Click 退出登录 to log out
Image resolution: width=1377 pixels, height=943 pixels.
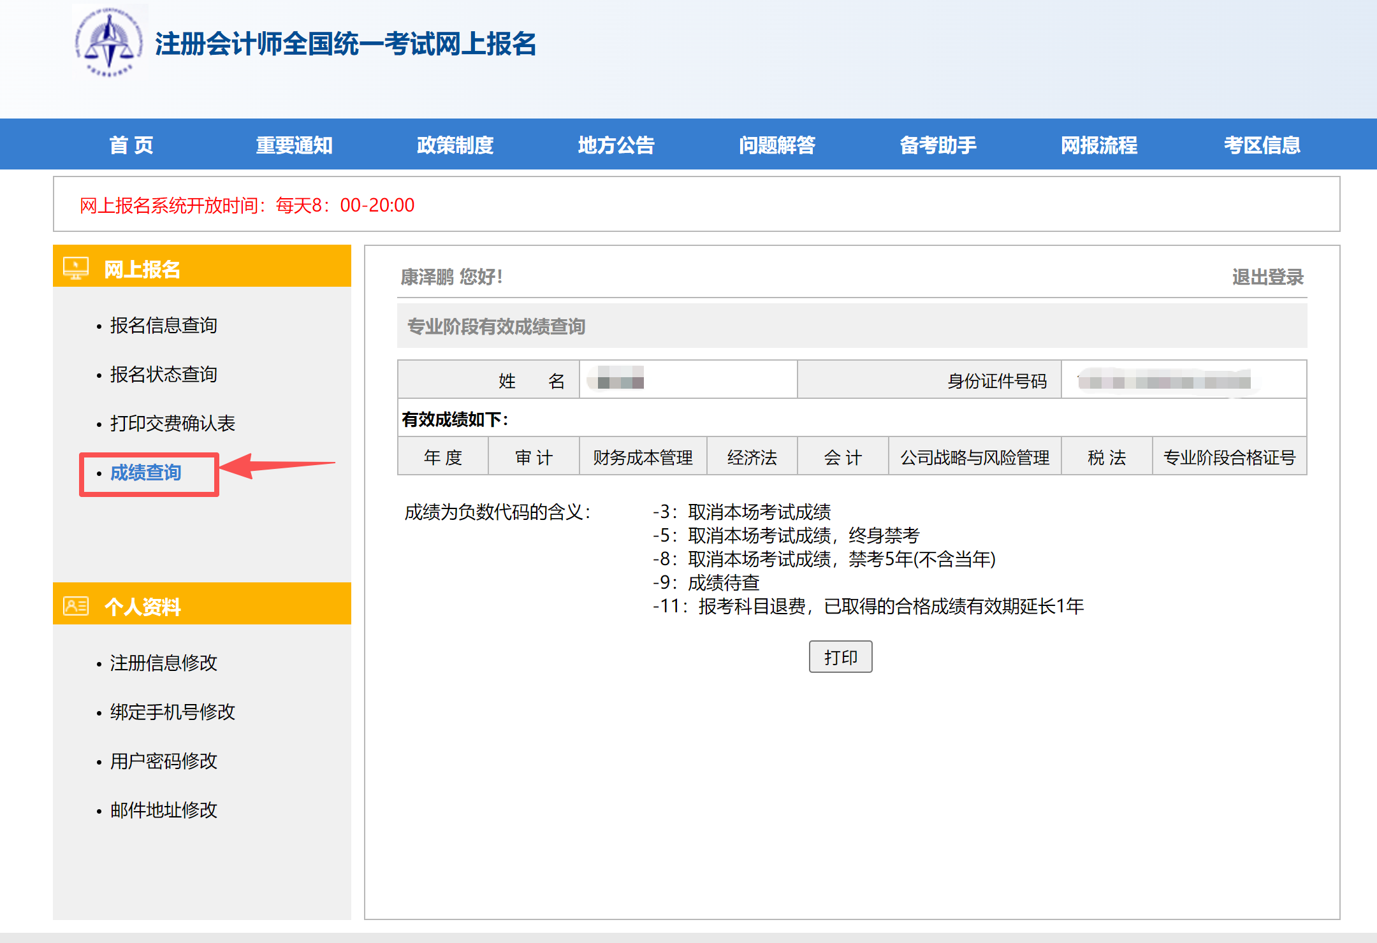1267,277
